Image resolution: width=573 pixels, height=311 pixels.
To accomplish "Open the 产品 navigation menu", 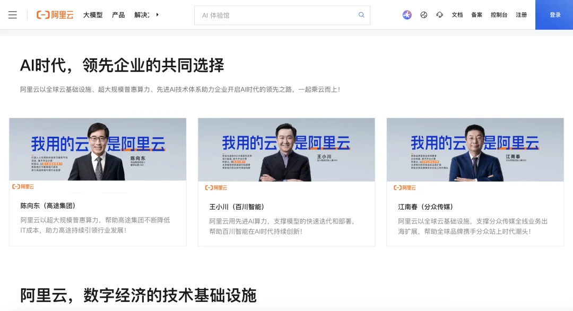I will coord(118,15).
